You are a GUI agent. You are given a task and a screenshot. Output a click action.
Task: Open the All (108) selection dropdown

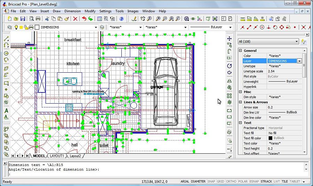coord(296,42)
